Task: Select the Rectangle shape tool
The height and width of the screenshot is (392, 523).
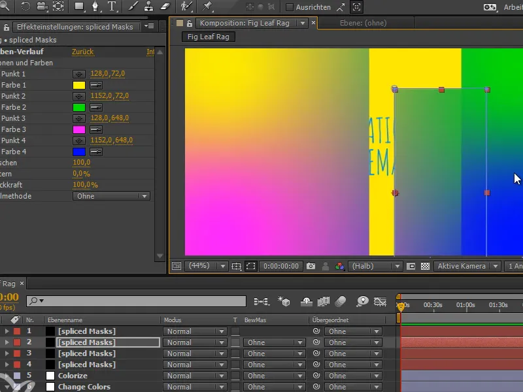Action: point(79,6)
